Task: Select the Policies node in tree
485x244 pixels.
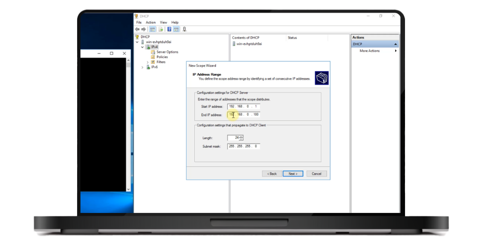Action: 162,57
